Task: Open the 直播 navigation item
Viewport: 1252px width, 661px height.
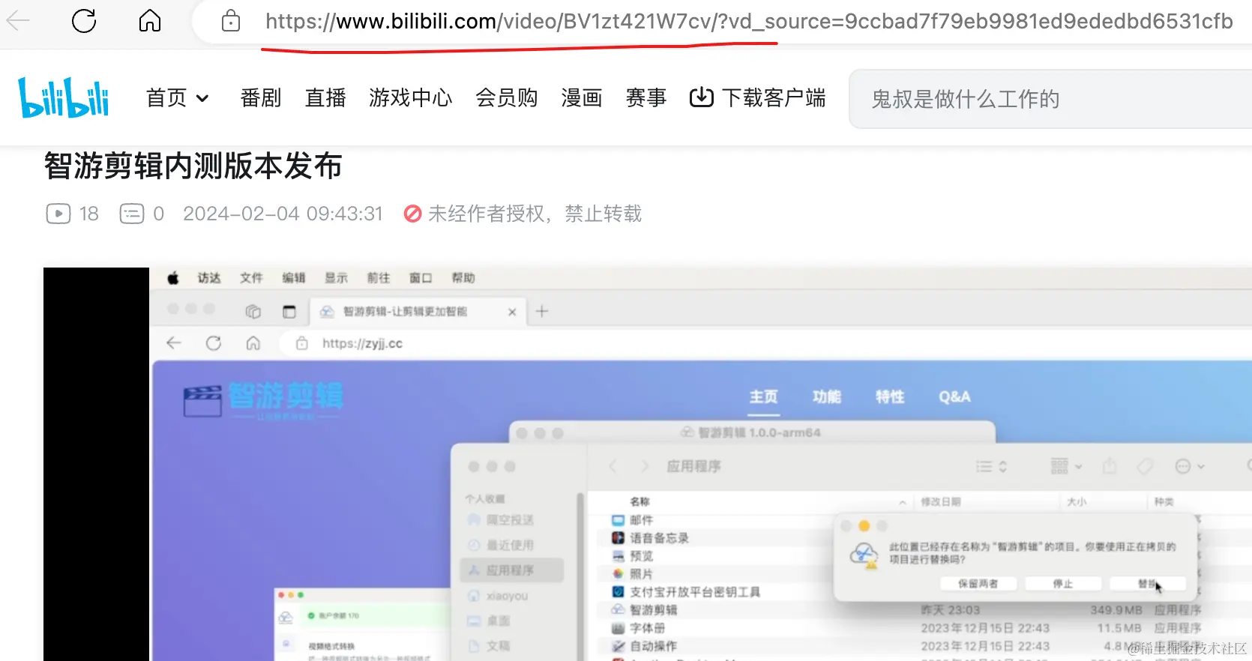Action: tap(325, 97)
